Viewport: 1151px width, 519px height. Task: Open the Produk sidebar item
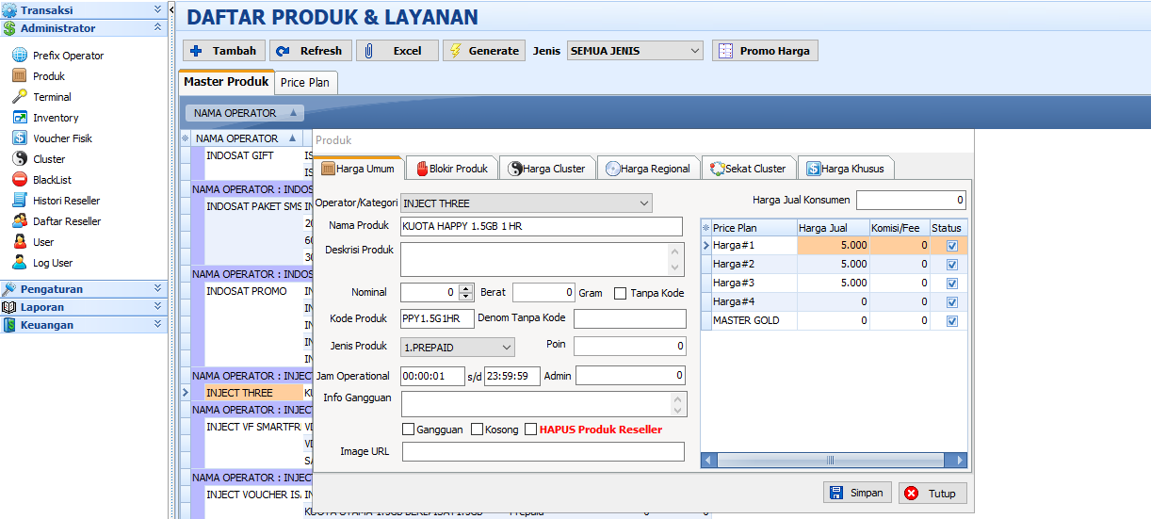click(x=49, y=76)
